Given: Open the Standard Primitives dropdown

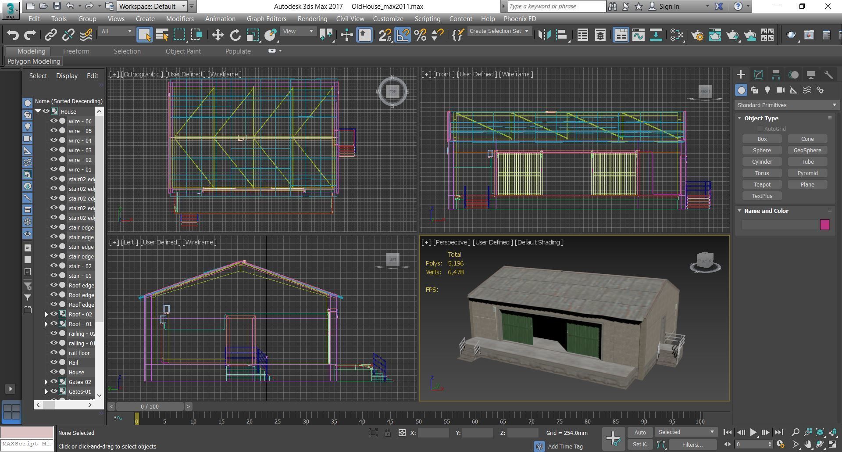Looking at the screenshot, I should coord(787,105).
